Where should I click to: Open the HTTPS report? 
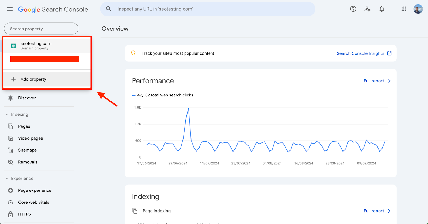[x=25, y=214]
